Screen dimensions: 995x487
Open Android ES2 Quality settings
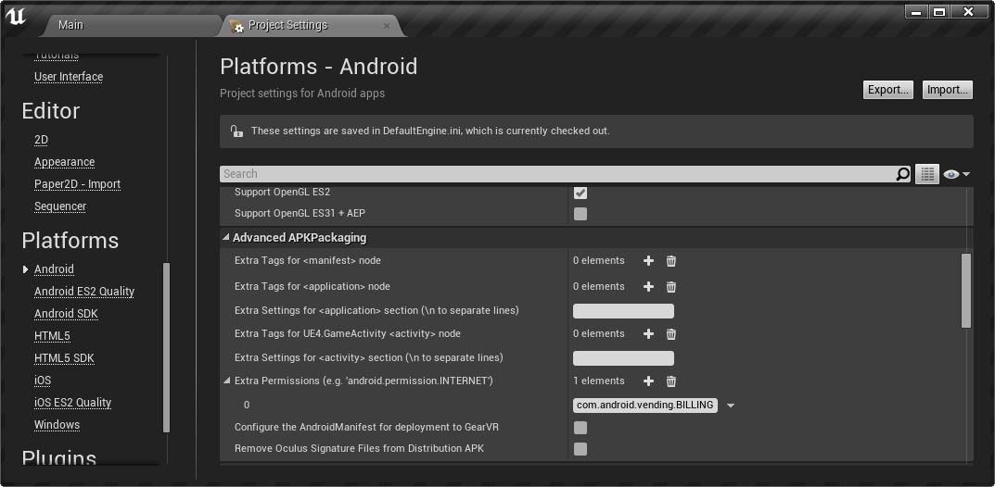(84, 292)
